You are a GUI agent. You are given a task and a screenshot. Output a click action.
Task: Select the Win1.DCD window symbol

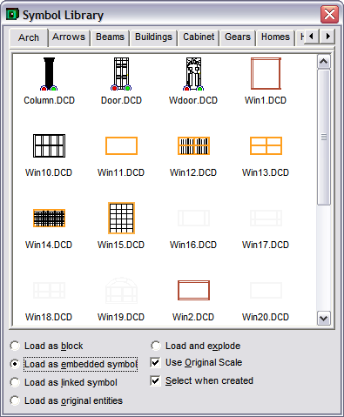click(x=266, y=73)
